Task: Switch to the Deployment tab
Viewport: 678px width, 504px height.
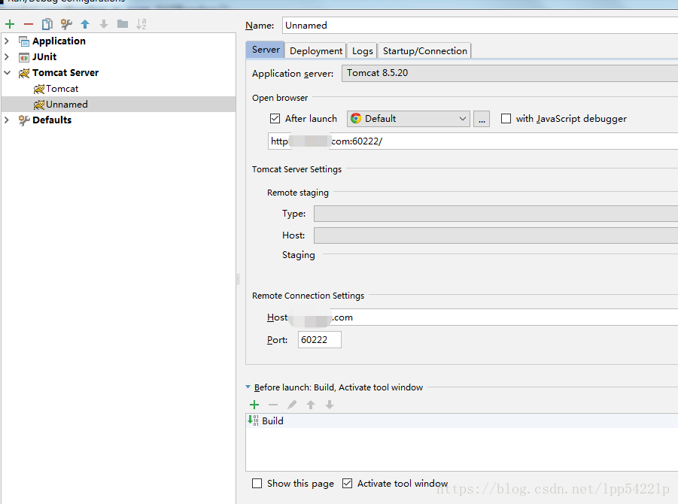Action: point(315,51)
